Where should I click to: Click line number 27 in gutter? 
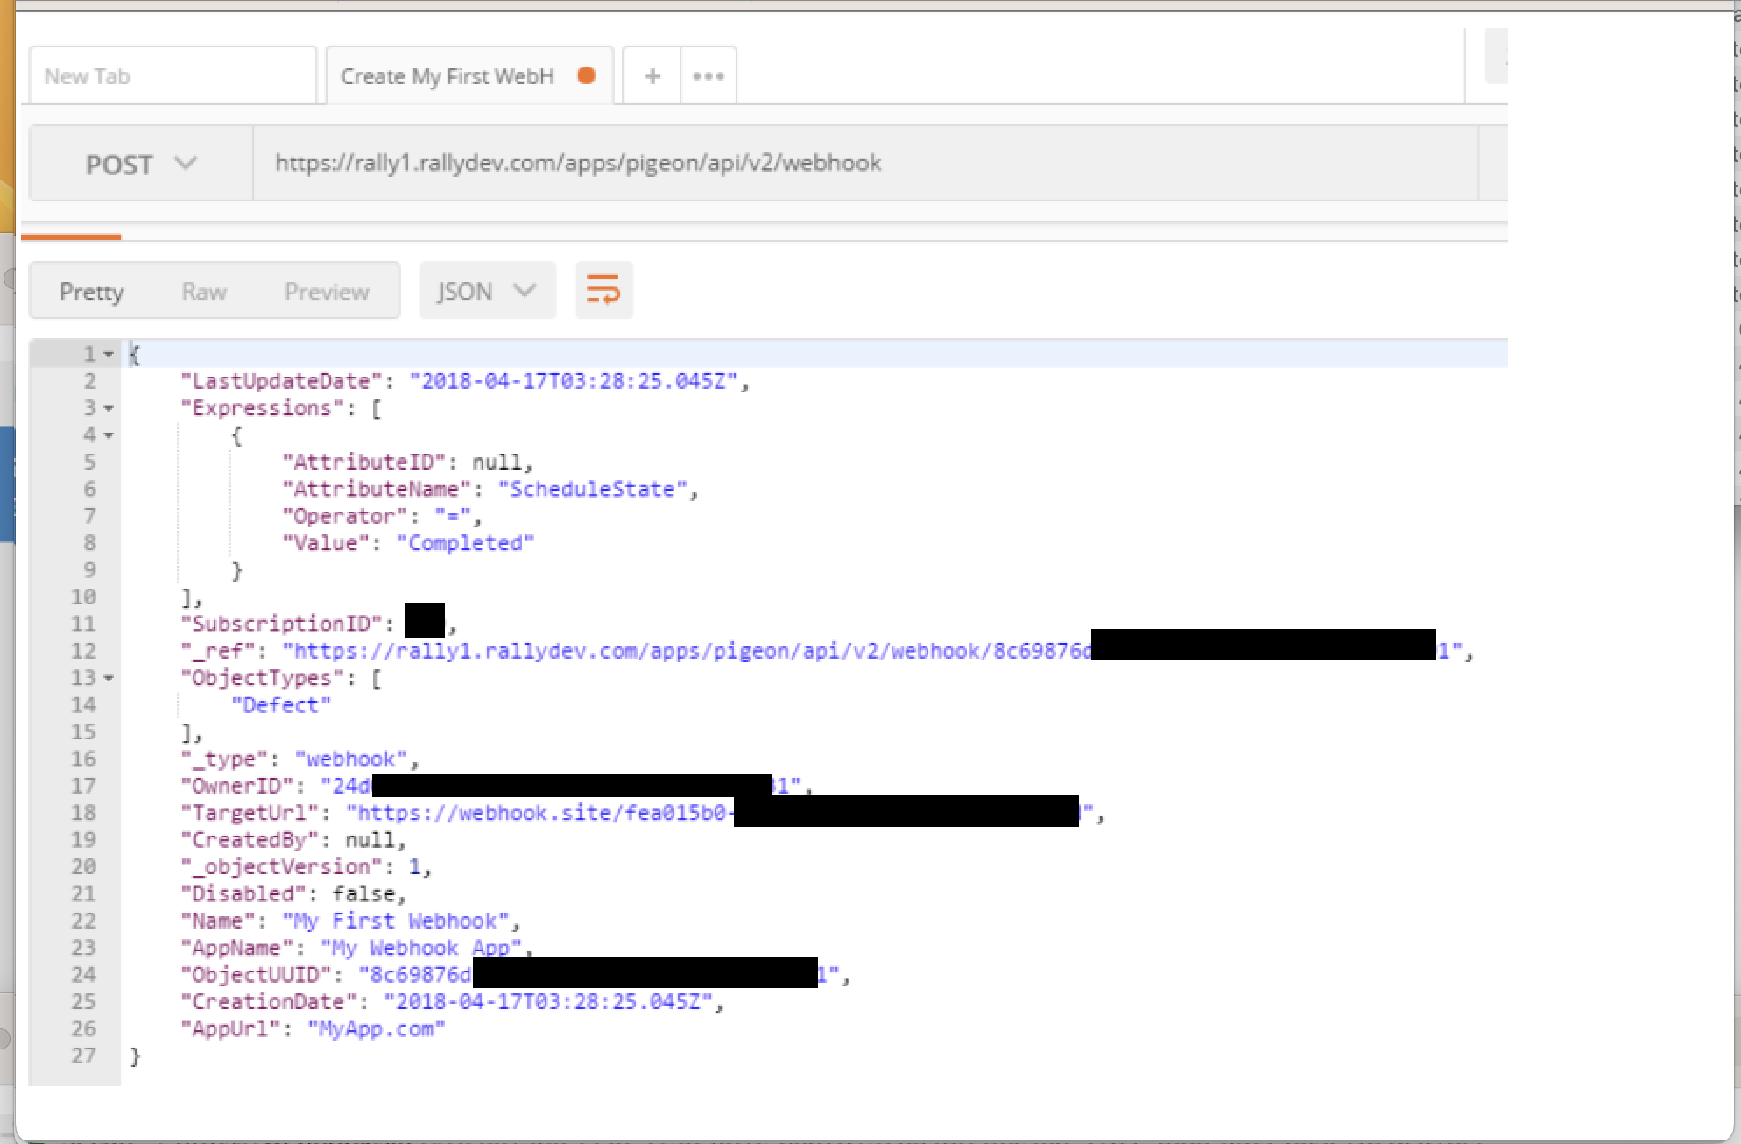click(x=83, y=1056)
